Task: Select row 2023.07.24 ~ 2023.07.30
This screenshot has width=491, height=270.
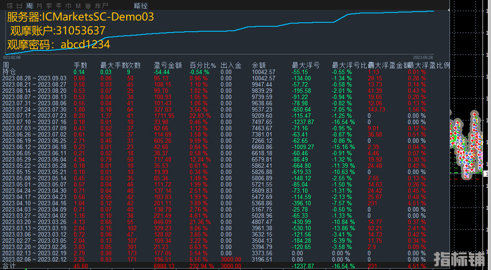Action: [34, 110]
